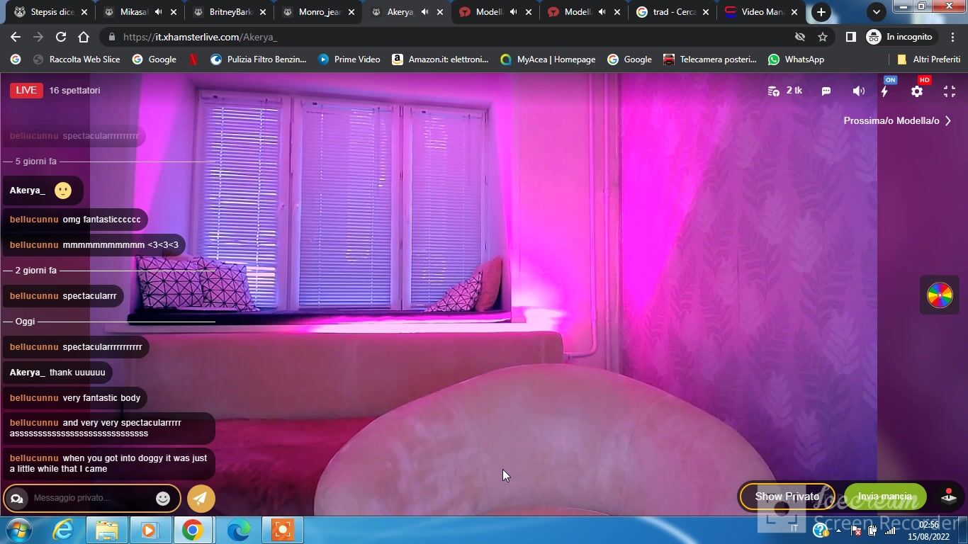
Task: Open HD quality settings gear
Action: (x=917, y=91)
